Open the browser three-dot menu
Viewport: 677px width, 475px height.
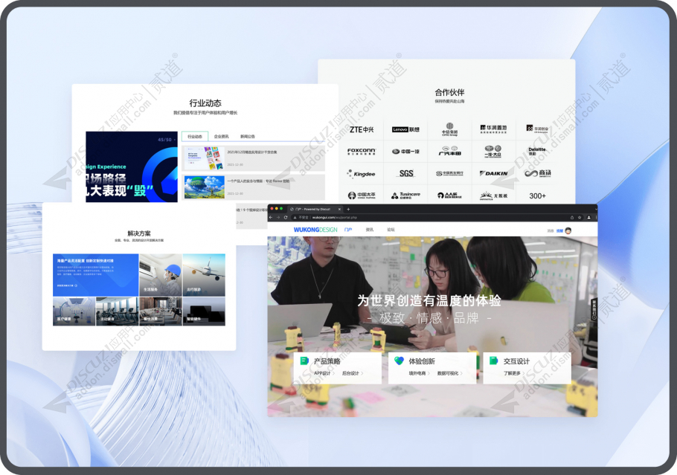click(596, 218)
